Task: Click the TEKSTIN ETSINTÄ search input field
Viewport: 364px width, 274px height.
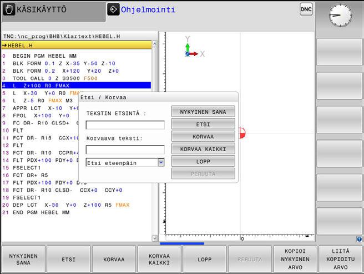Action: [x=125, y=125]
